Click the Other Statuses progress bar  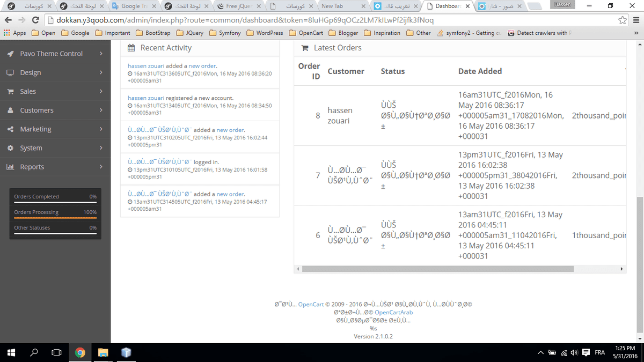coord(55,234)
